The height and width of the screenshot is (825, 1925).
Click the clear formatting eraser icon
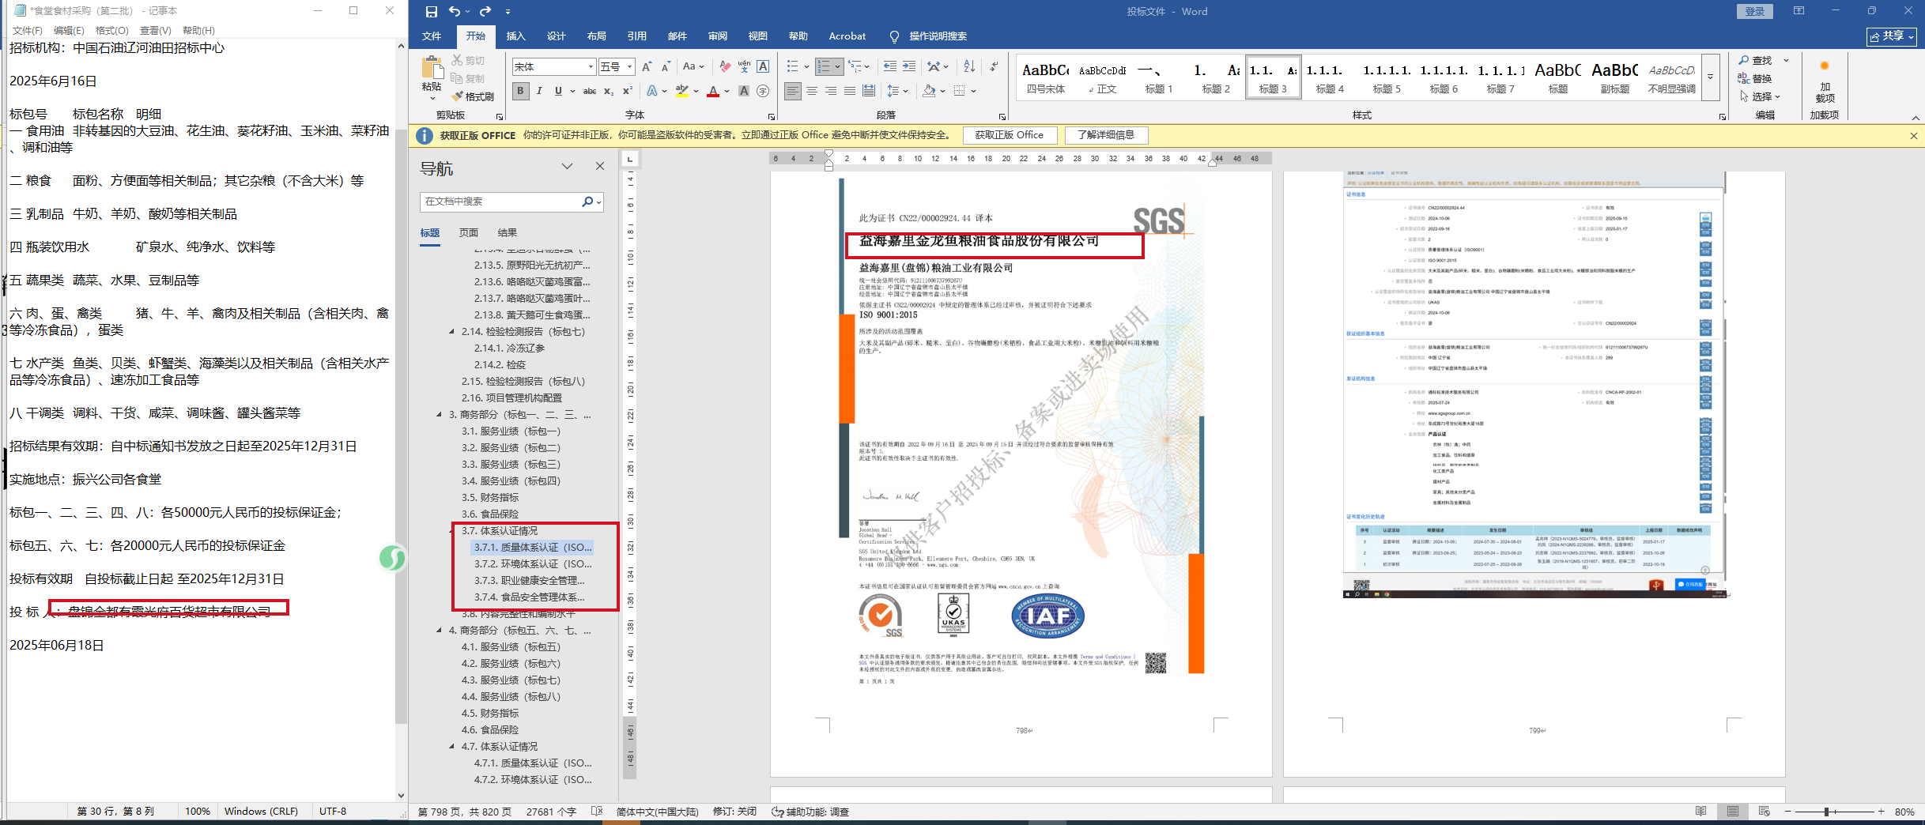[x=725, y=67]
